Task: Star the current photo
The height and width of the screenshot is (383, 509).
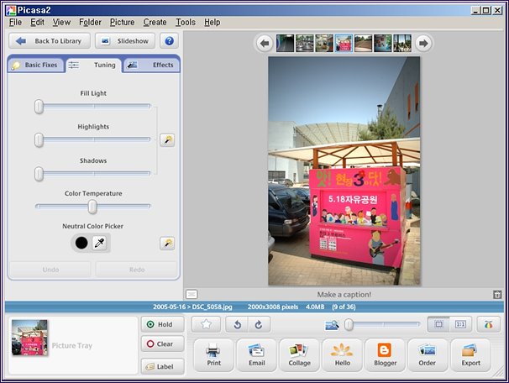Action: click(206, 324)
